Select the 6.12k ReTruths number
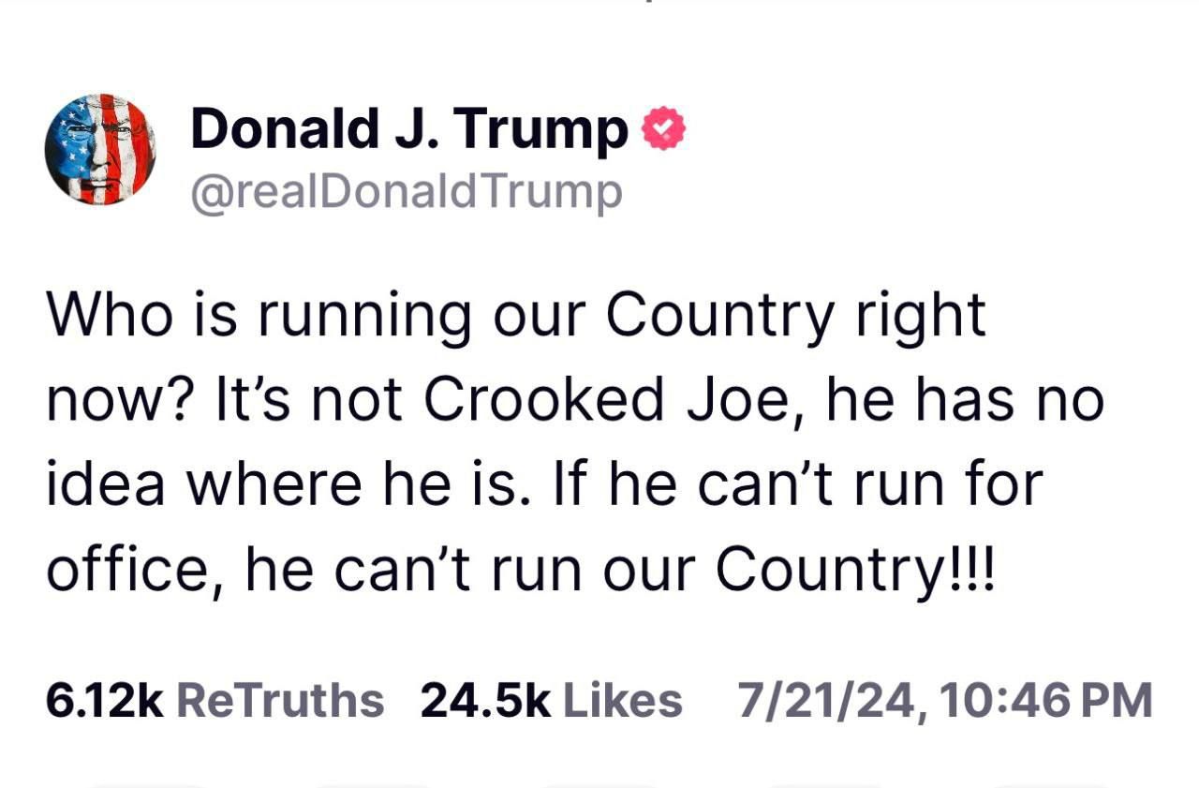The width and height of the screenshot is (1199, 788). coord(106,700)
